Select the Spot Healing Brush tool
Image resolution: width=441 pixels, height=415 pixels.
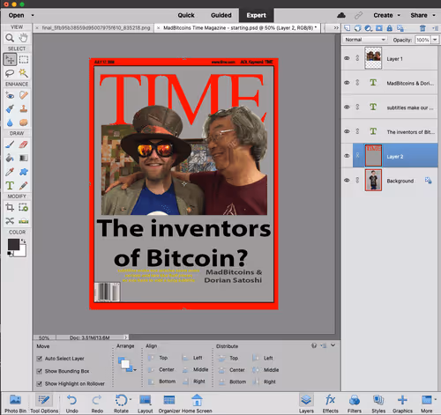pos(24,95)
